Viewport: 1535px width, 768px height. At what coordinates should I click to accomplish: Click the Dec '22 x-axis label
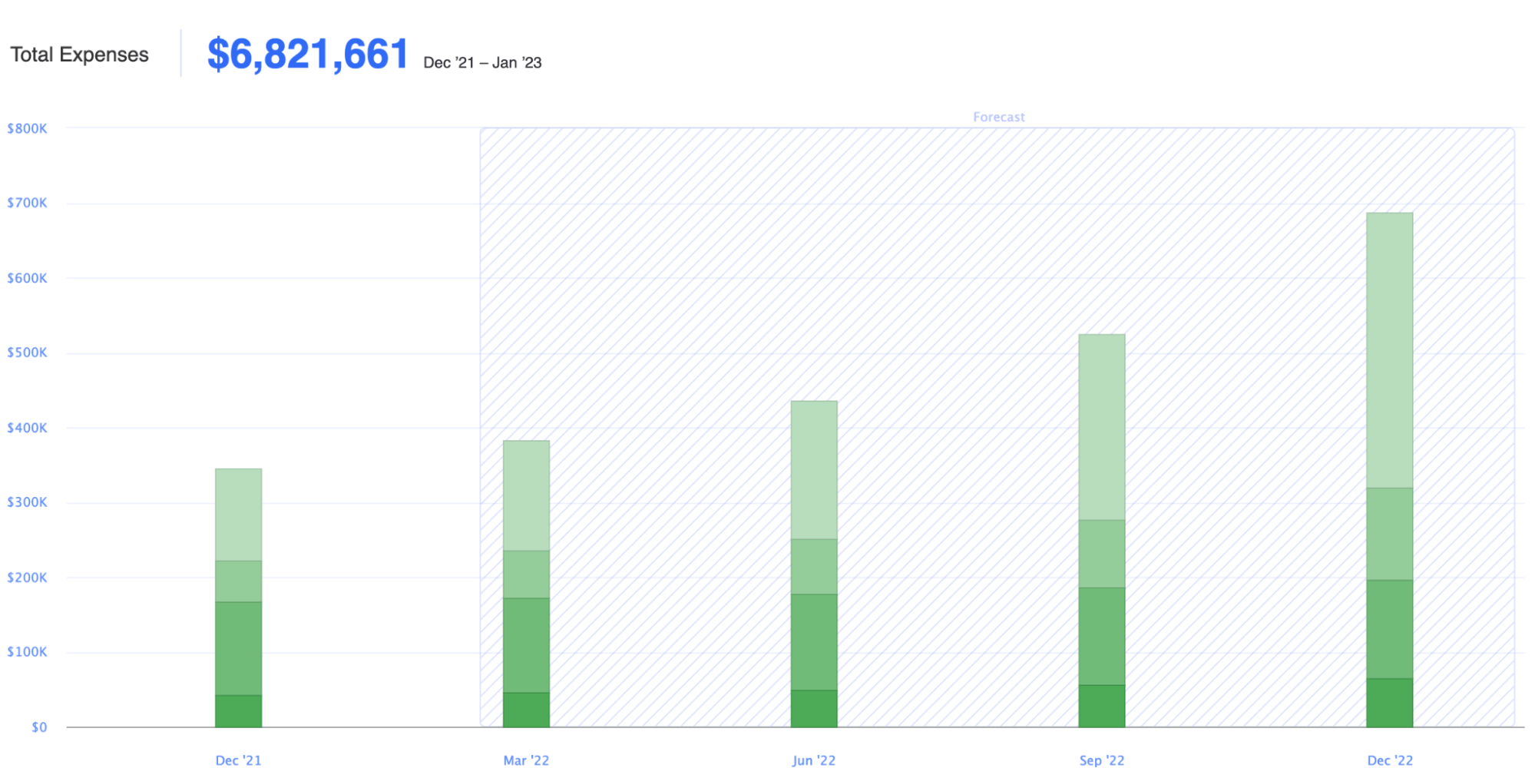coord(1389,760)
